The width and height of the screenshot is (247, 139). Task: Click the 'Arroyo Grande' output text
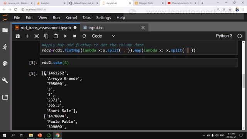(63, 78)
